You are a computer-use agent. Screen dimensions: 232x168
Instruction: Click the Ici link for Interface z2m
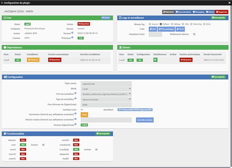[82, 110]
